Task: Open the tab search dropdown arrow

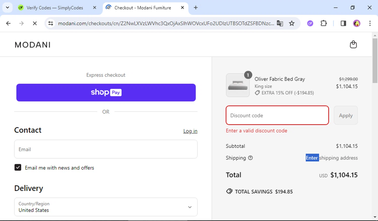Action: tap(8, 8)
